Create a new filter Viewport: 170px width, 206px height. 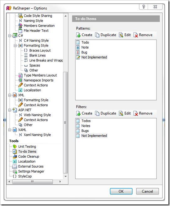(x=84, y=113)
